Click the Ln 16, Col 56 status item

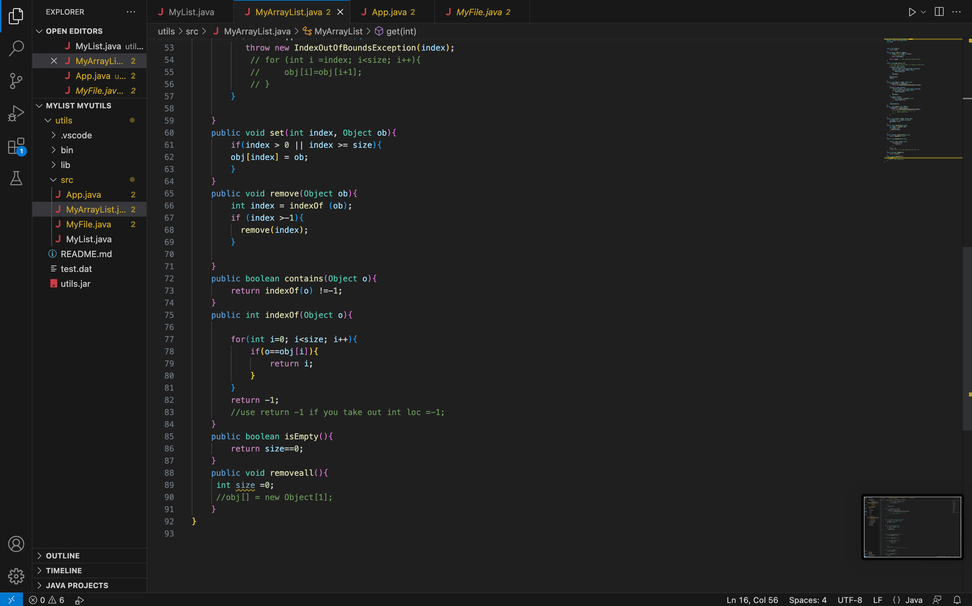coord(752,600)
